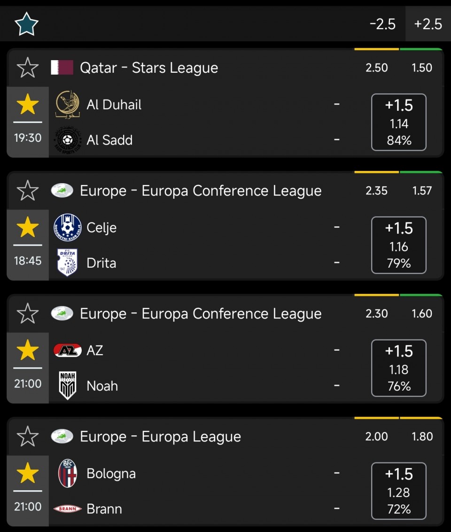Toggle yellow star for Bologna vs Brann match

click(28, 473)
